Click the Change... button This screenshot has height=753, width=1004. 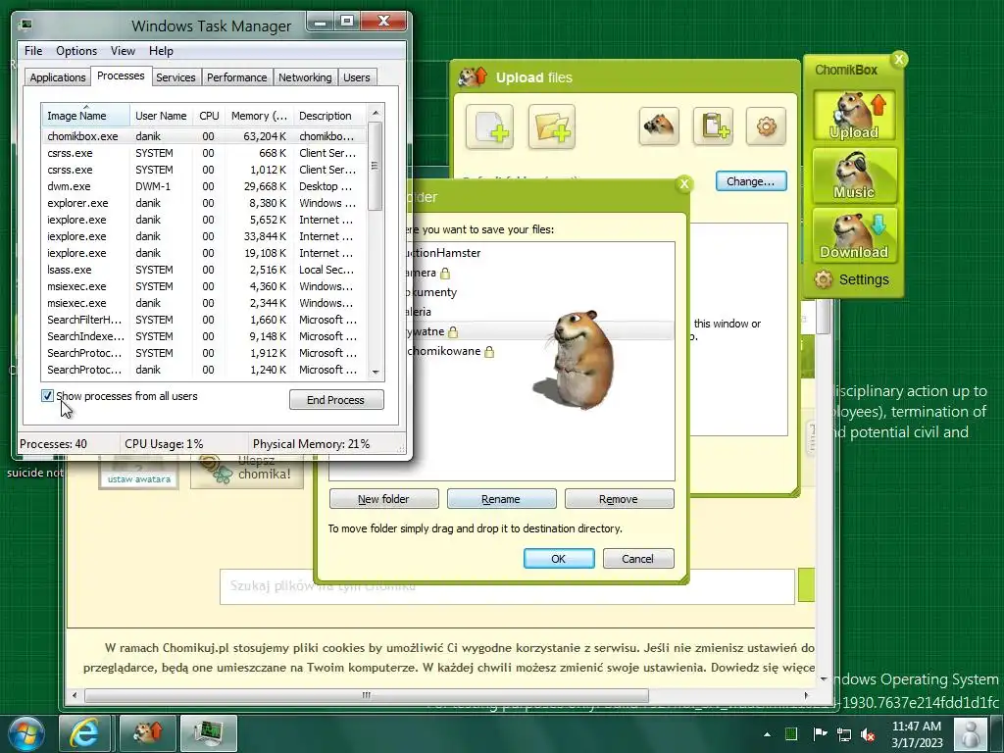tap(750, 181)
